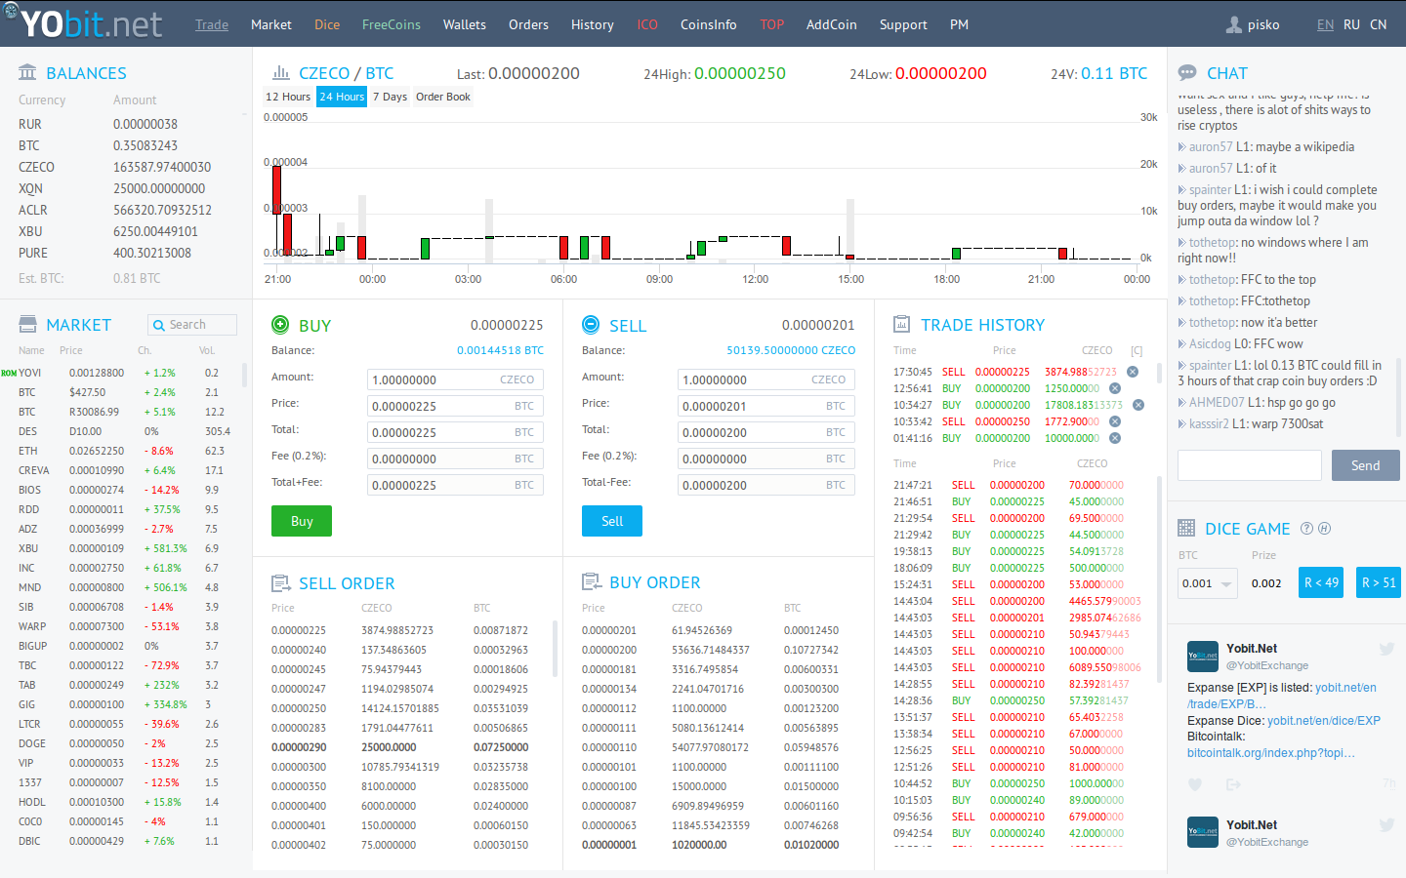The width and height of the screenshot is (1406, 878).
Task: Click the chart icon beside CZECO / BTC
Action: point(281,72)
